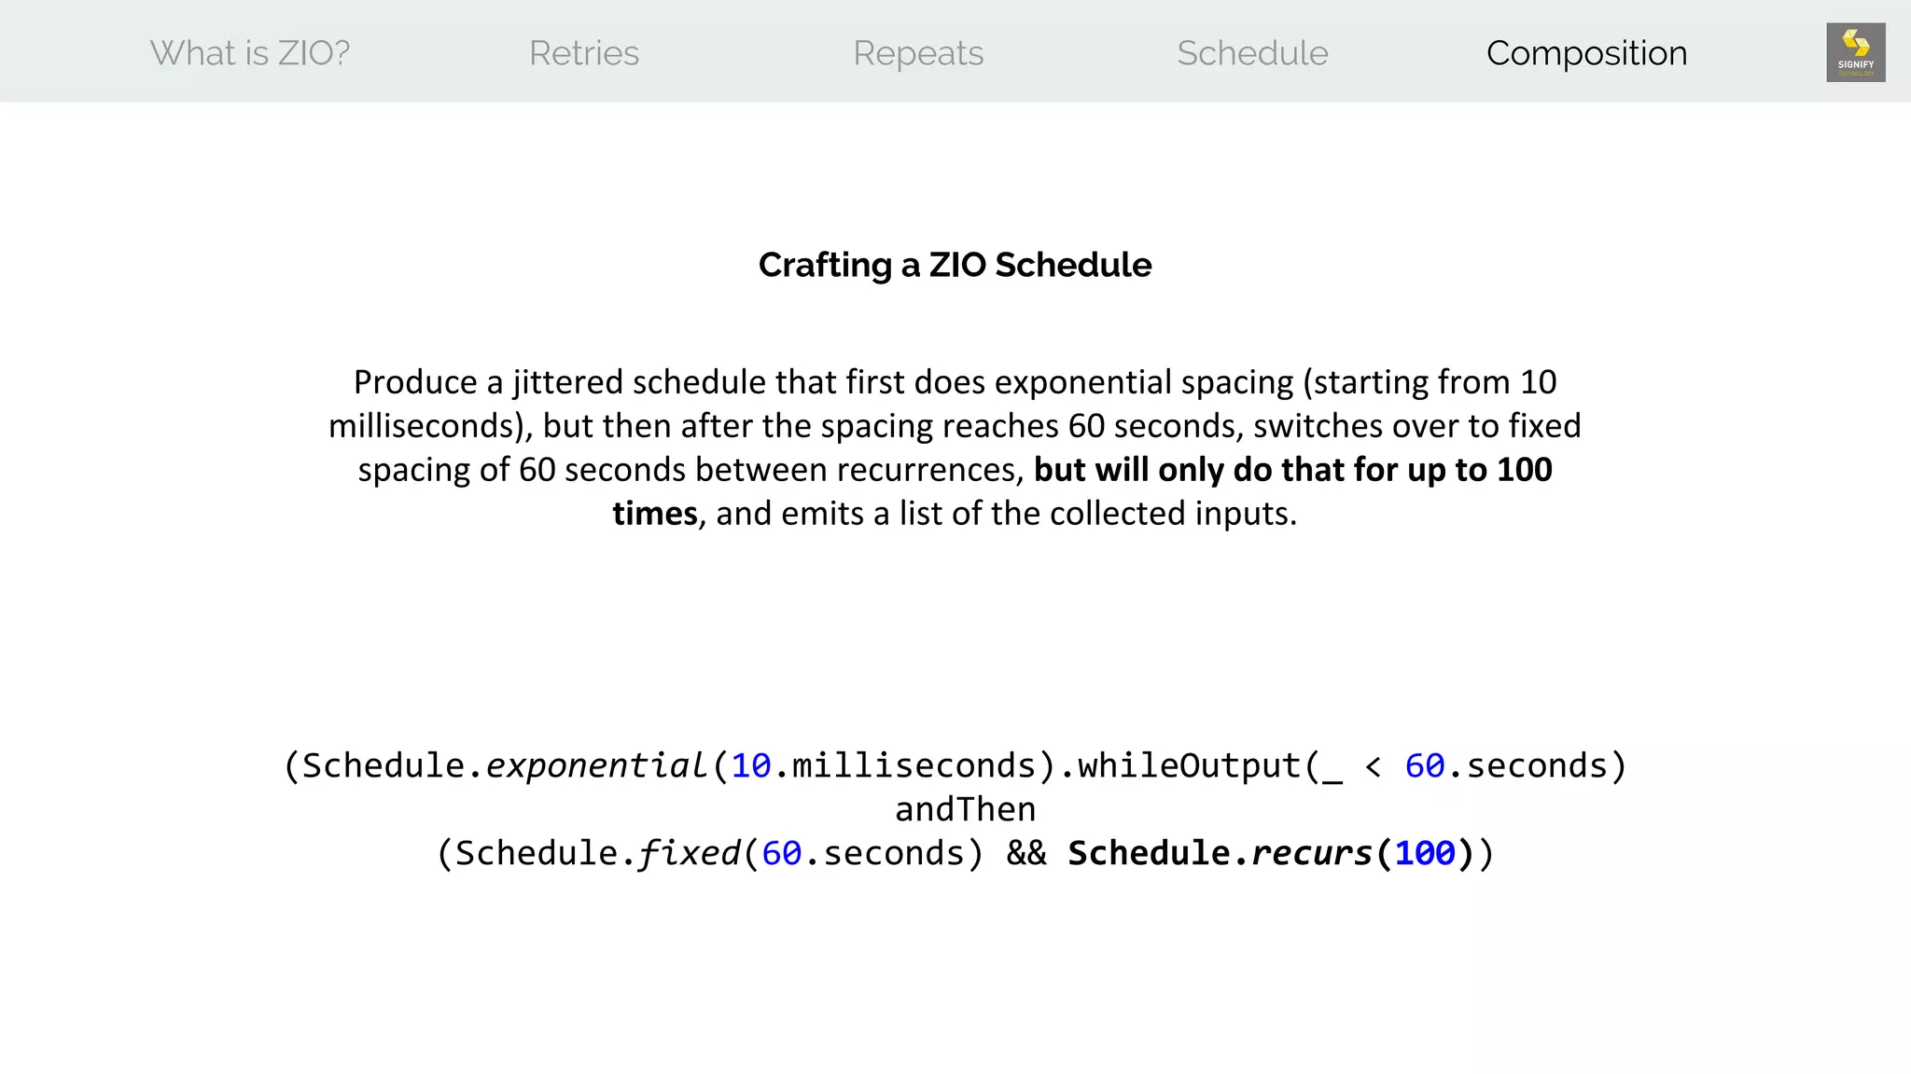Click the bold 'Schedule.recurs(100)' code
1911x1074 pixels.
click(x=1271, y=853)
